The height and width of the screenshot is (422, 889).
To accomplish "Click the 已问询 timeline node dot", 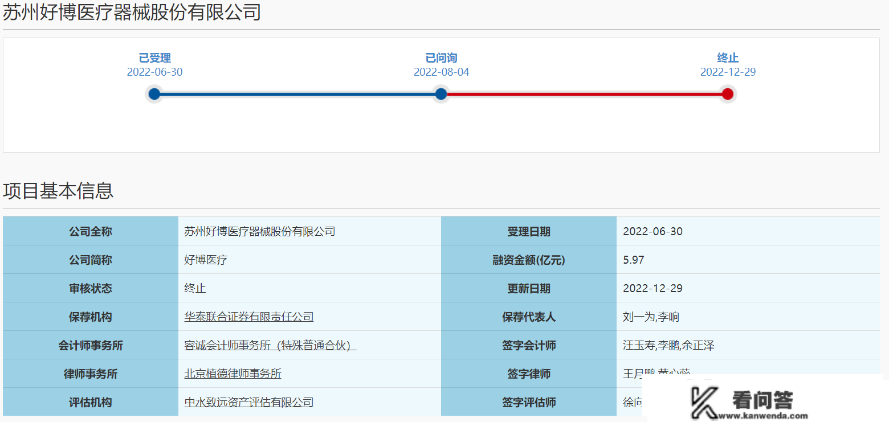I will tap(441, 94).
